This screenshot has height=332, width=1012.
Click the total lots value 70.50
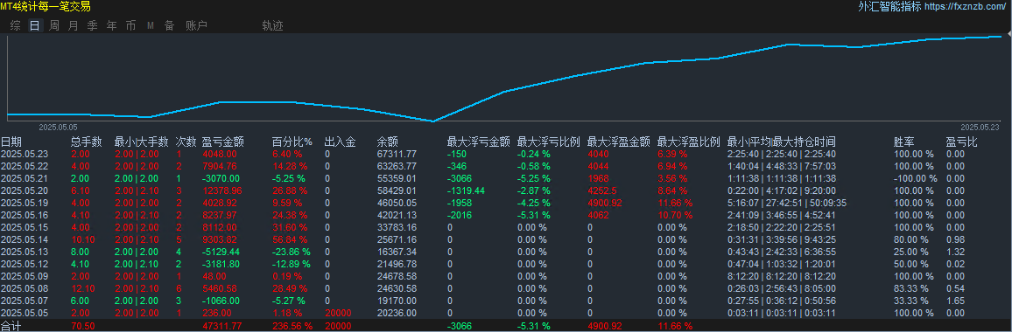tap(82, 327)
